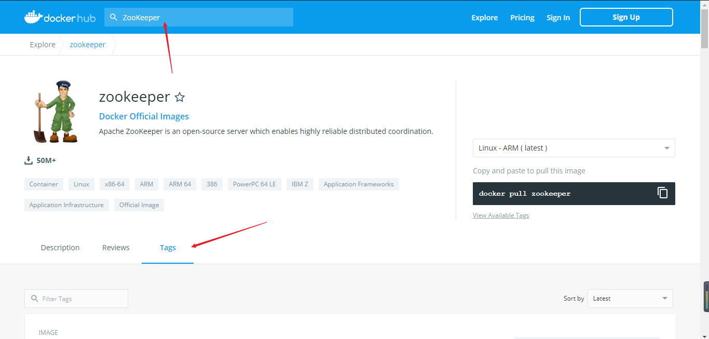709x339 pixels.
Task: Switch to the Reviews tab
Action: pos(116,248)
